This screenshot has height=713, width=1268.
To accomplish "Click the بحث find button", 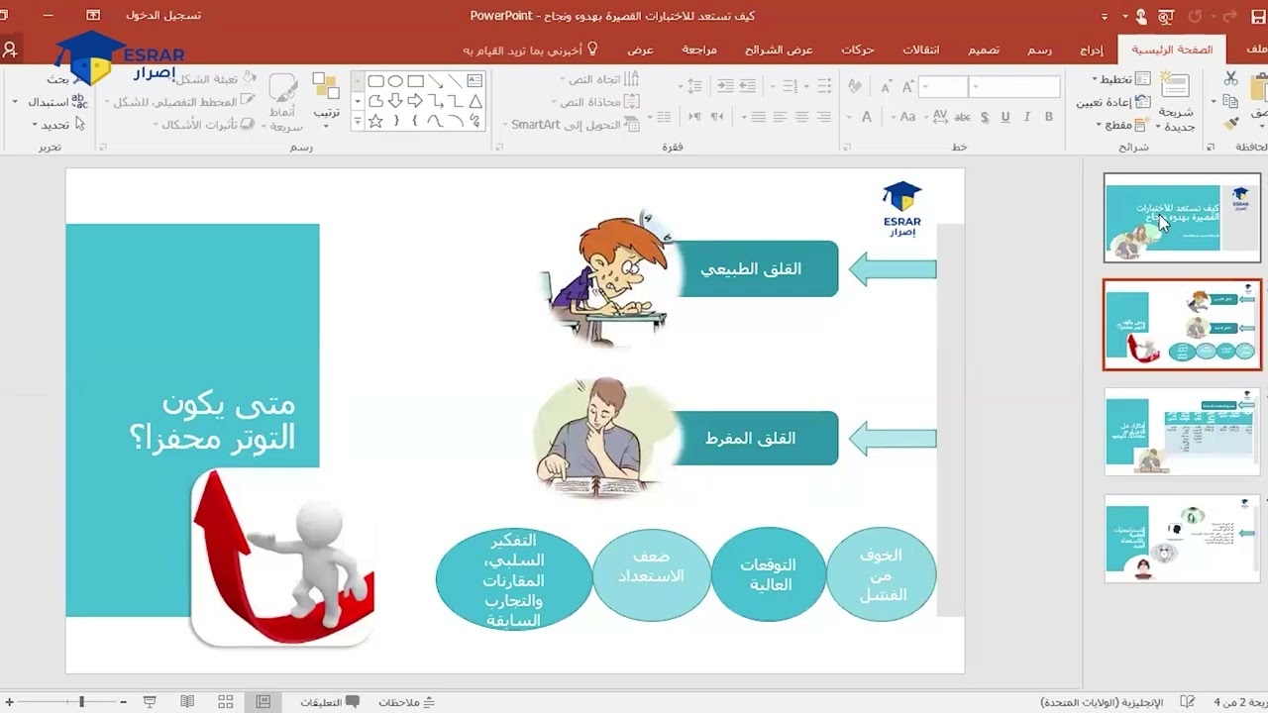I will tap(64, 79).
